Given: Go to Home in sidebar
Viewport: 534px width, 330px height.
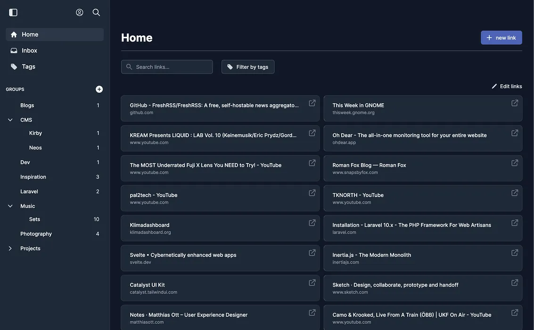Looking at the screenshot, I should point(55,34).
